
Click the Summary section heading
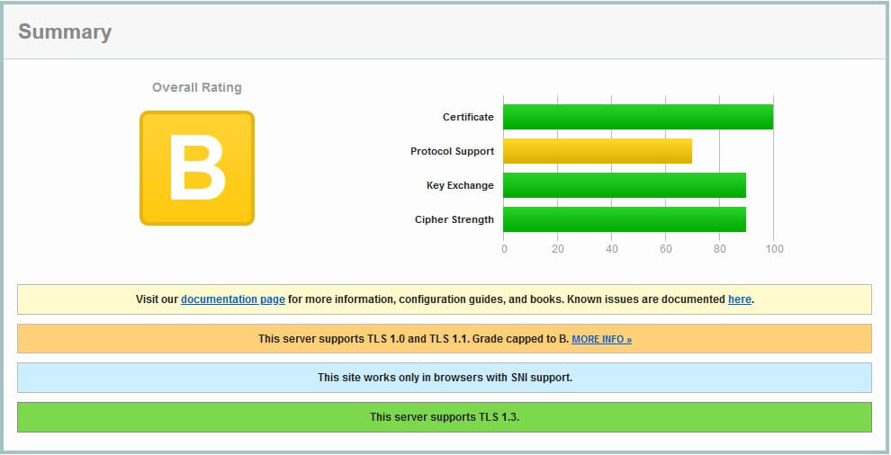click(x=65, y=32)
